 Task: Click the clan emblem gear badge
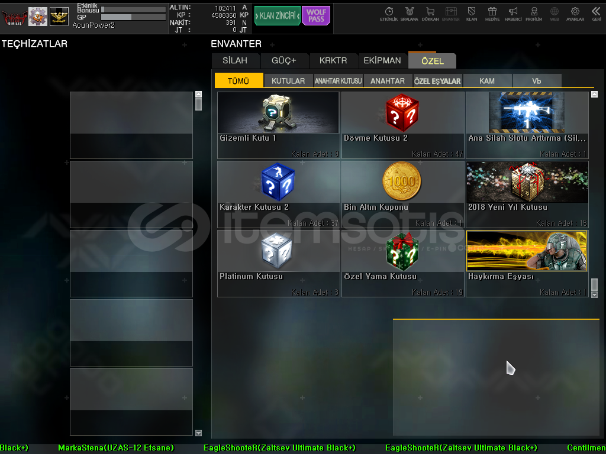click(x=38, y=17)
